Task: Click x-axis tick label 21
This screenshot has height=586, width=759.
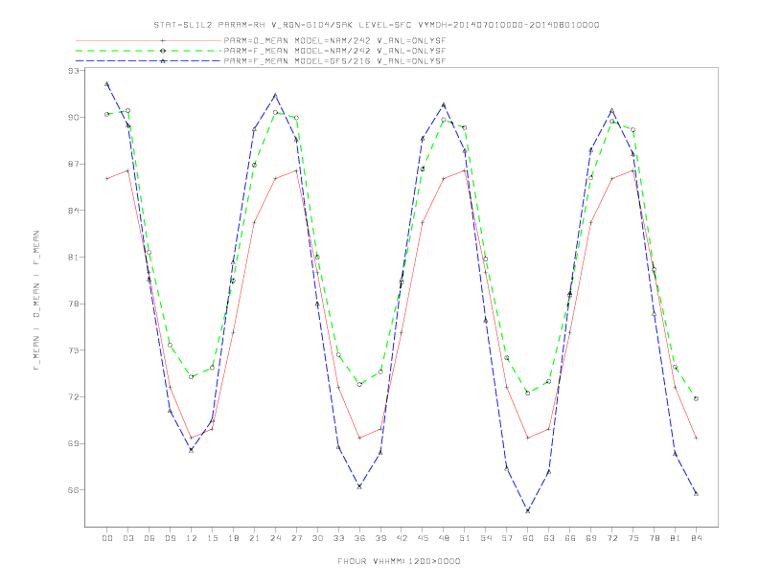Action: 254,538
